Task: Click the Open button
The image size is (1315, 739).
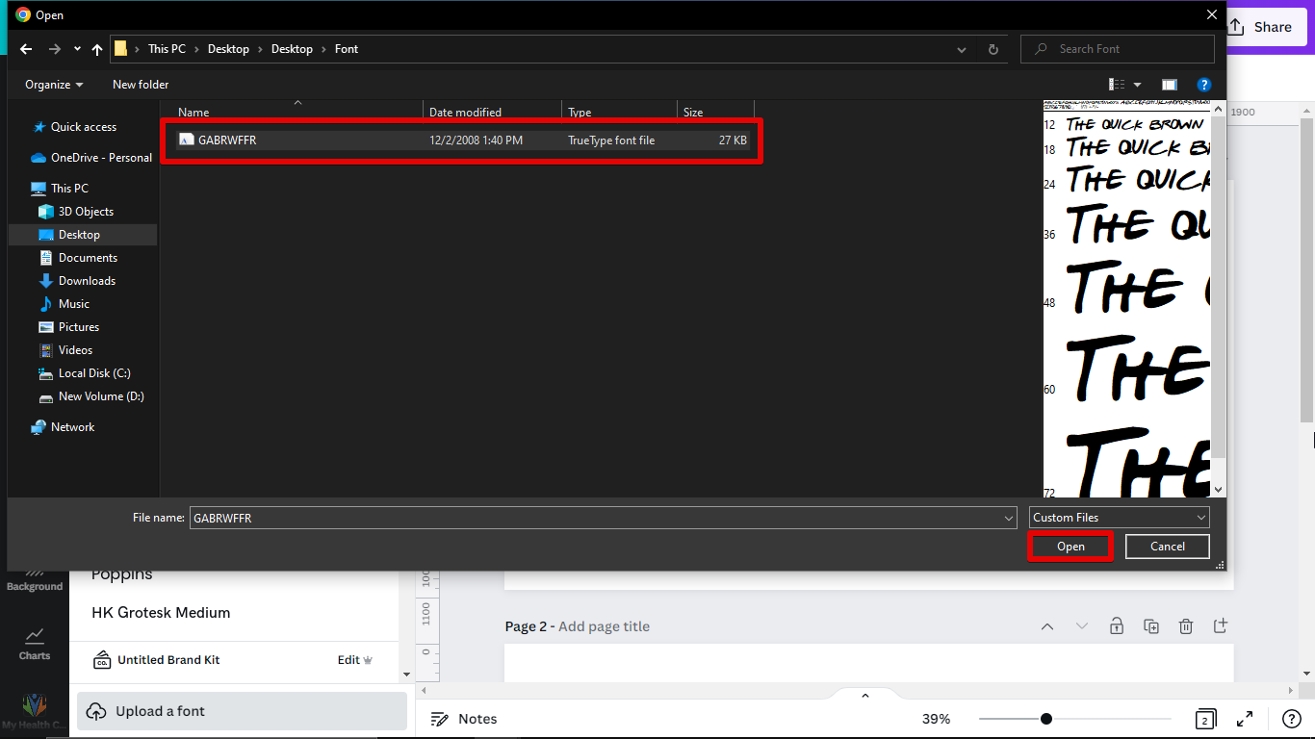Action: pos(1070,547)
